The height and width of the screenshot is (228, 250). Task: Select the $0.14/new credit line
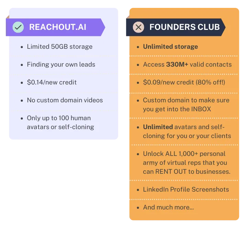[x=52, y=82]
